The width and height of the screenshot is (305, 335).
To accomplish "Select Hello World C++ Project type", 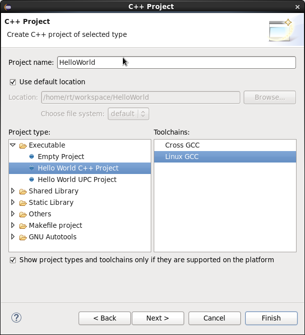I will pyautogui.click(x=78, y=168).
